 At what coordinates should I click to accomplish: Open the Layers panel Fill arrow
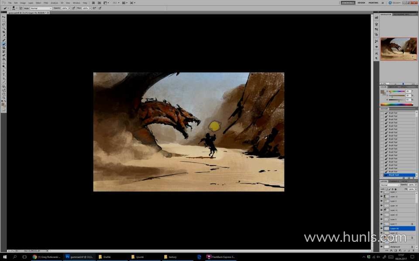pyautogui.click(x=416, y=189)
